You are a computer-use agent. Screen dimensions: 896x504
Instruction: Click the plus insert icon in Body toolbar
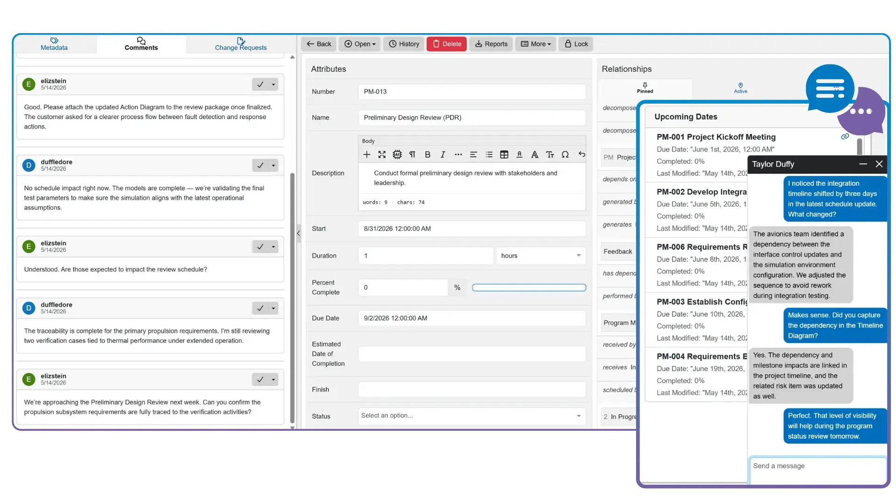click(367, 154)
